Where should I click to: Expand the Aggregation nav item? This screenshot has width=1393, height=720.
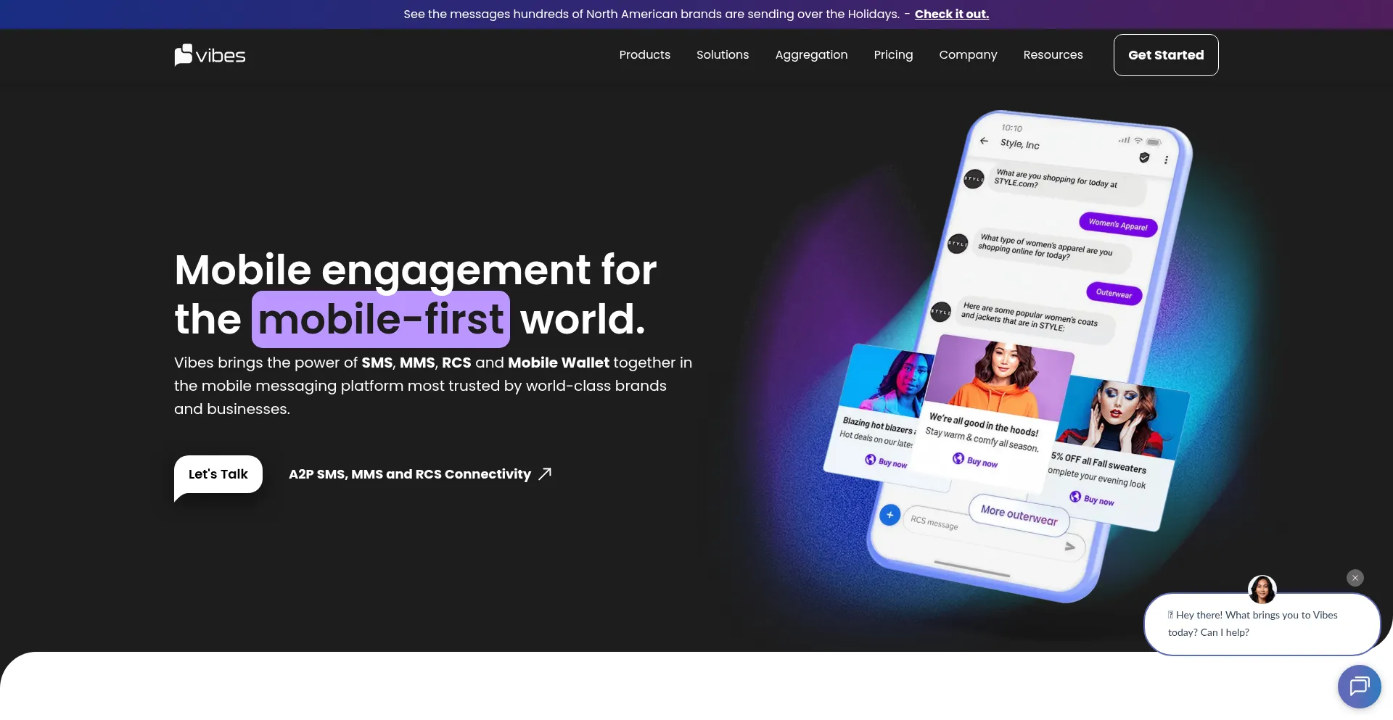tap(811, 55)
